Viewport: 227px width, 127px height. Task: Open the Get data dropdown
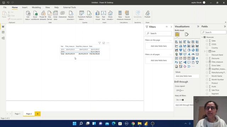tap(28, 16)
